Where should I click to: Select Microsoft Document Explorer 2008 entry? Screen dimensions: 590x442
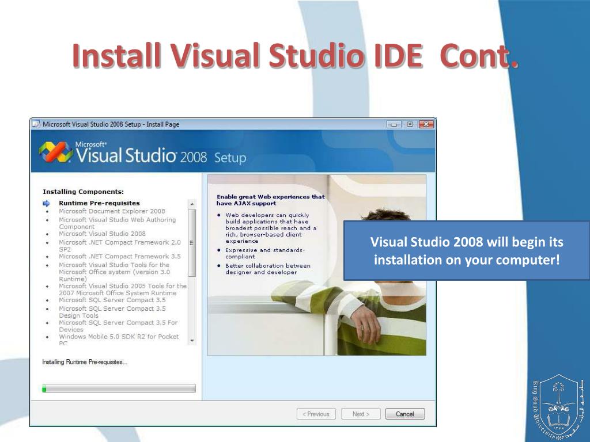(112, 211)
